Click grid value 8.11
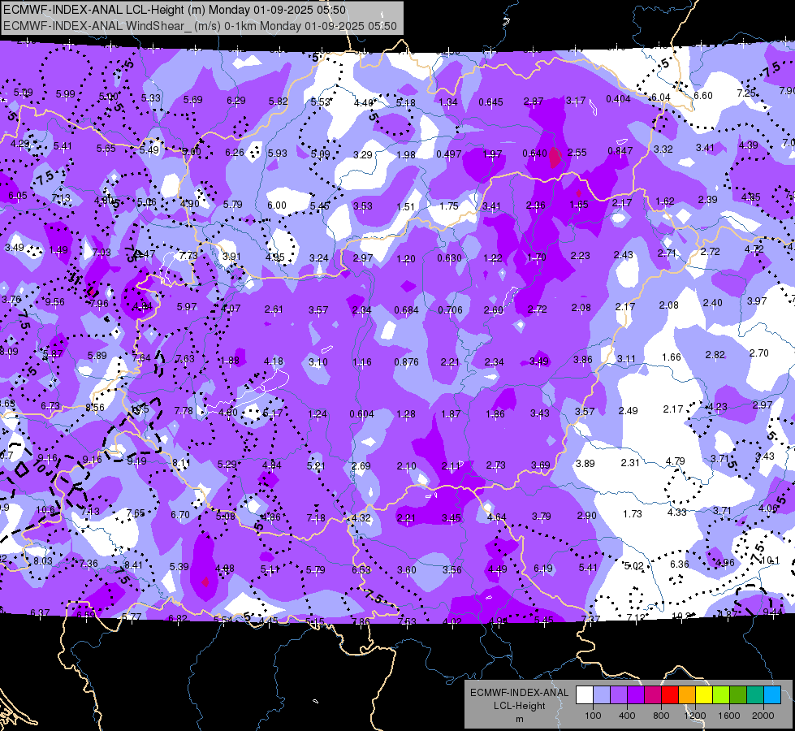The width and height of the screenshot is (795, 731). [182, 463]
